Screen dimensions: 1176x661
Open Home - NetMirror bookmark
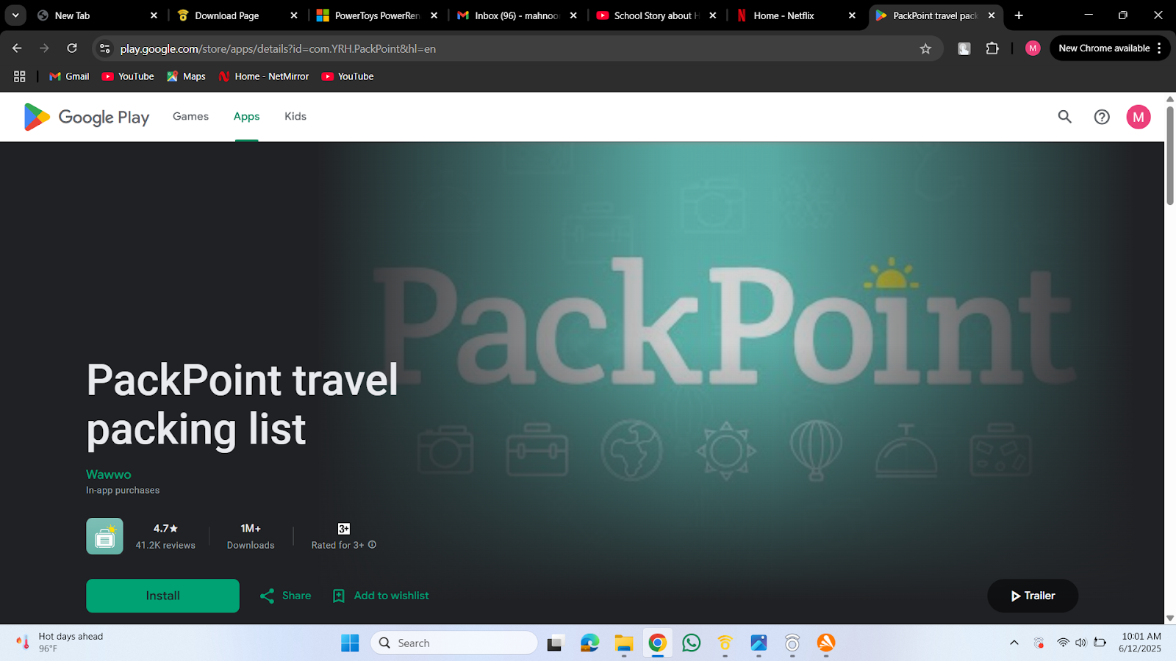264,76
